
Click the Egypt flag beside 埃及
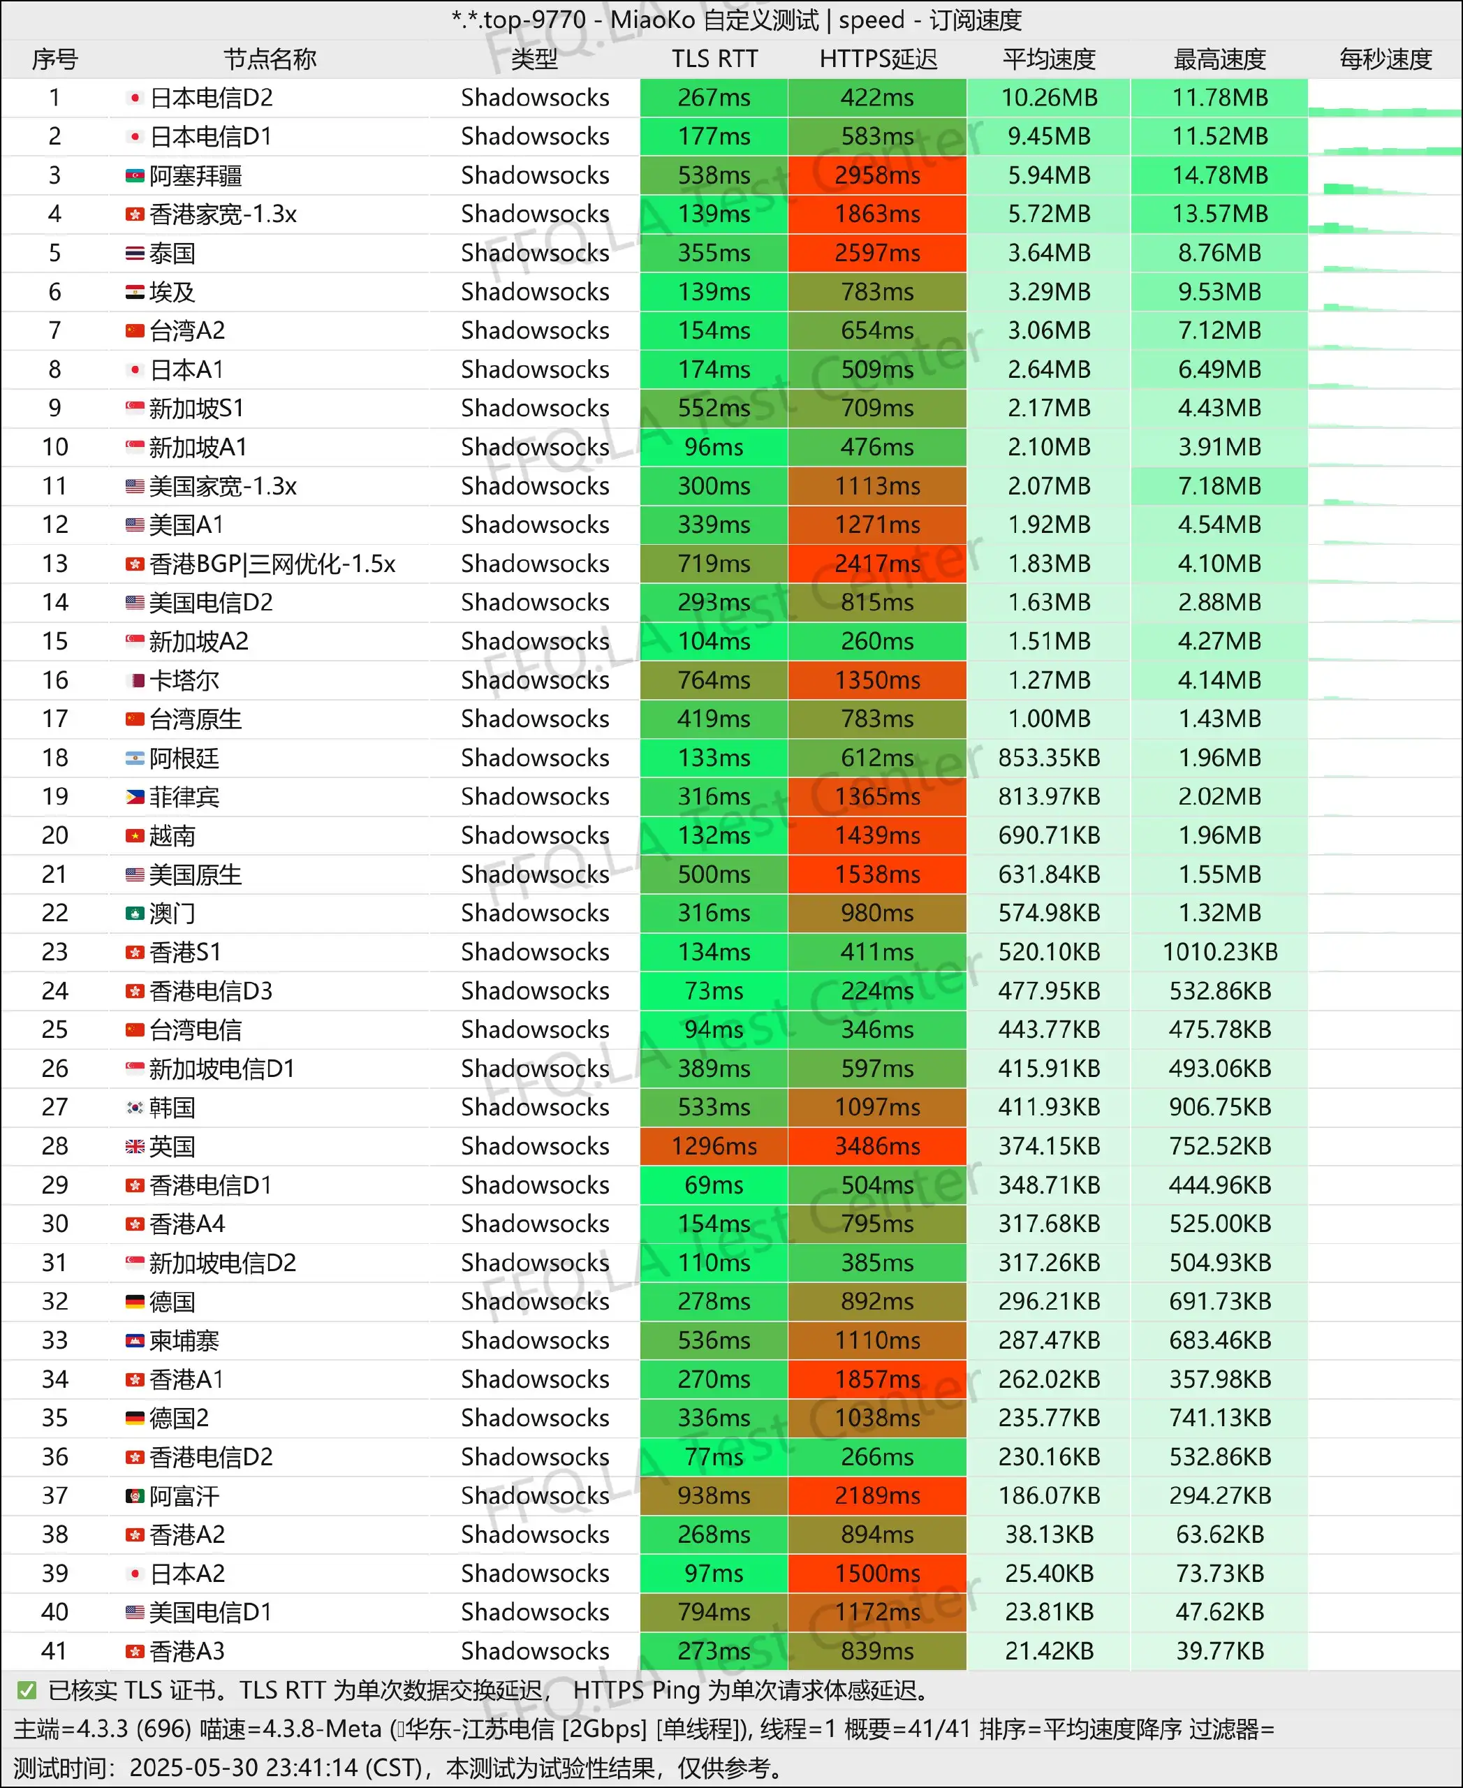(135, 292)
